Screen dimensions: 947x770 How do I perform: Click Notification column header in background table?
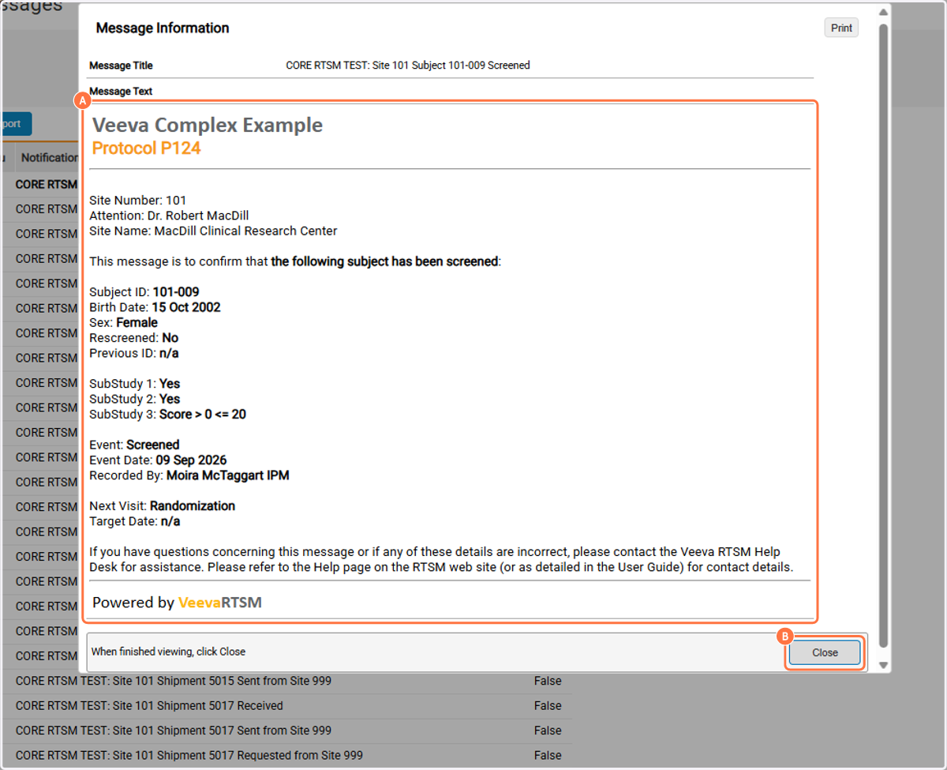(49, 158)
